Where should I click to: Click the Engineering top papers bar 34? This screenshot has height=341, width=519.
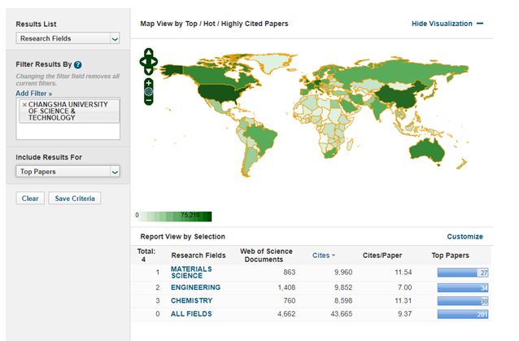point(463,288)
